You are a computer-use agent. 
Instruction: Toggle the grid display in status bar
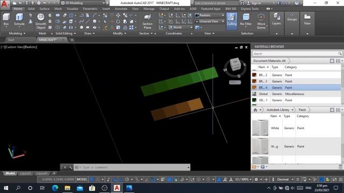[x=92, y=180]
